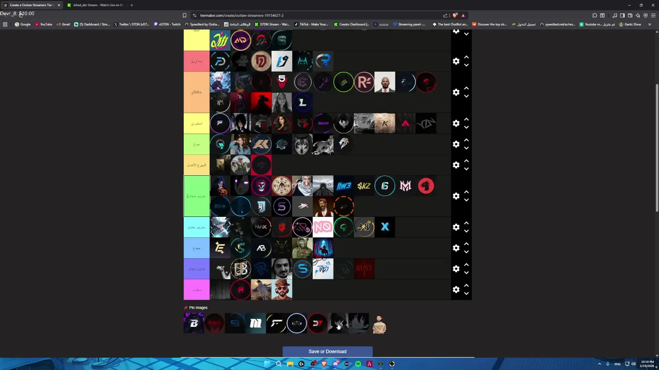This screenshot has height=370, width=659.
Task: Select the SKZ logo image
Action: (x=364, y=186)
